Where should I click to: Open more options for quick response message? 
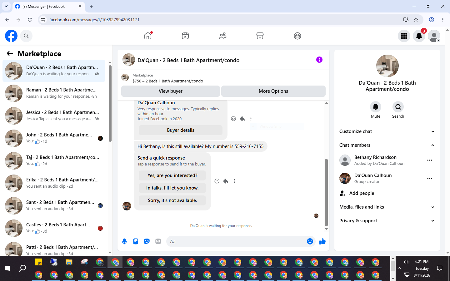click(x=234, y=181)
